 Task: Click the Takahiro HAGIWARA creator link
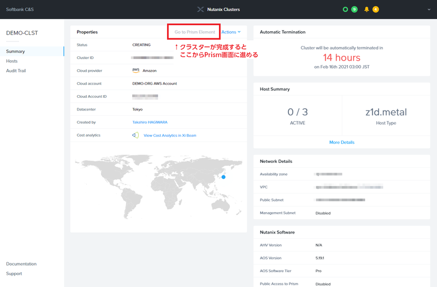(x=150, y=122)
